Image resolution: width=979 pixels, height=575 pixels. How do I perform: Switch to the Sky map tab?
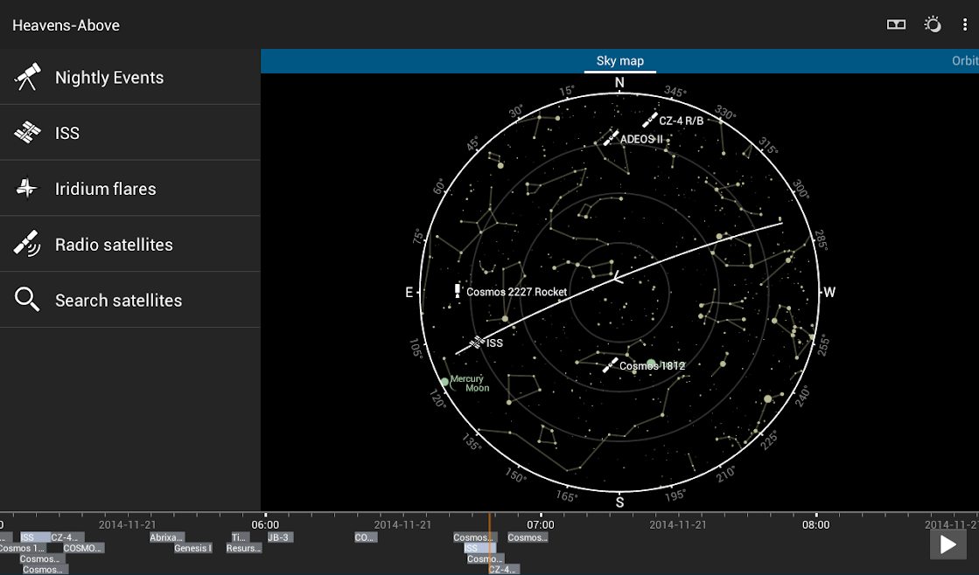(x=619, y=61)
